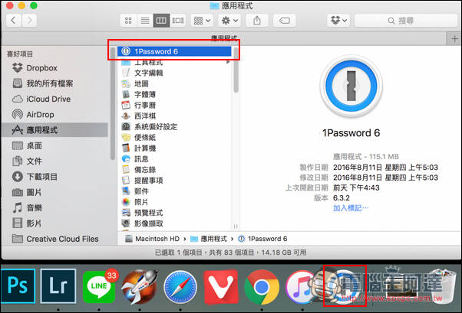Click 1Password 6 in the path bar
This screenshot has height=313, width=462.
coord(262,239)
